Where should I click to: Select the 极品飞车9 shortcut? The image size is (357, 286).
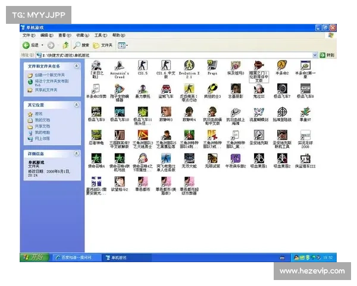tap(96, 112)
